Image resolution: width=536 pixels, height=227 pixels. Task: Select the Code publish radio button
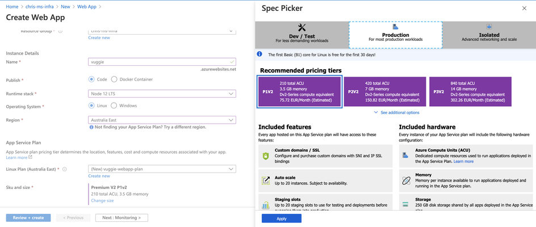click(x=91, y=79)
